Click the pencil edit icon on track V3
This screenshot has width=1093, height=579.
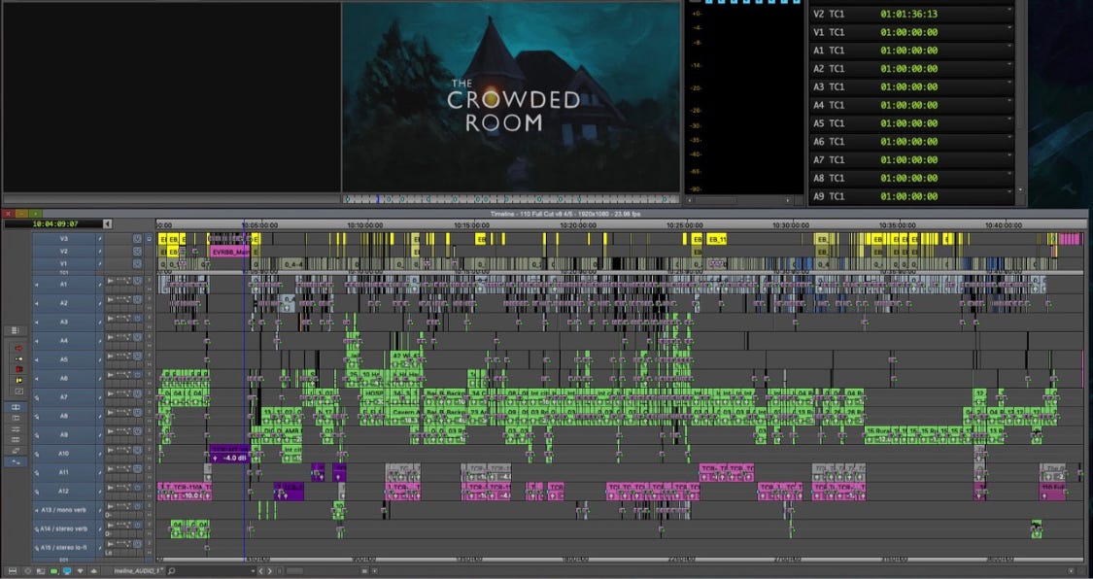[x=100, y=238]
